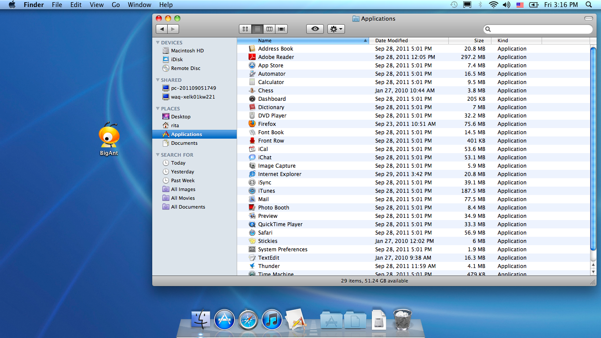Select the Photo Booth icon

tap(252, 208)
